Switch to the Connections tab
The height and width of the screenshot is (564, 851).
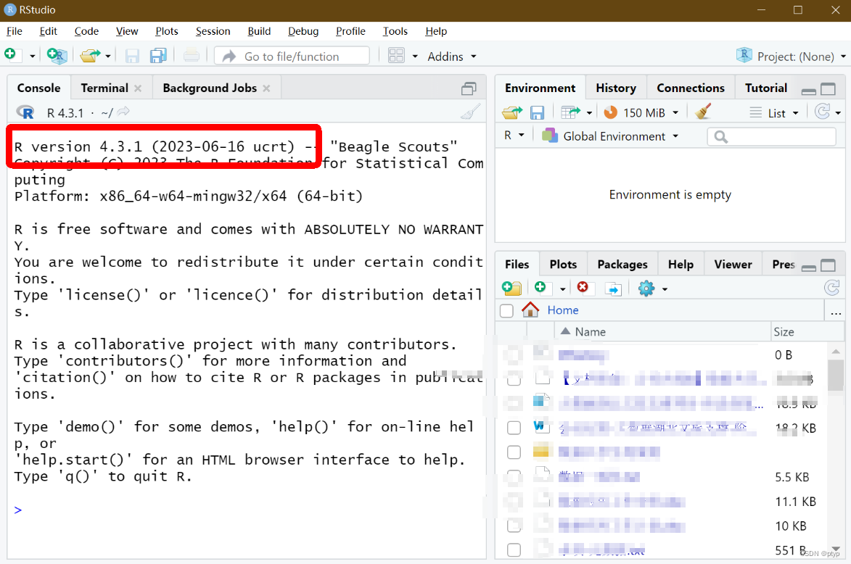click(691, 88)
